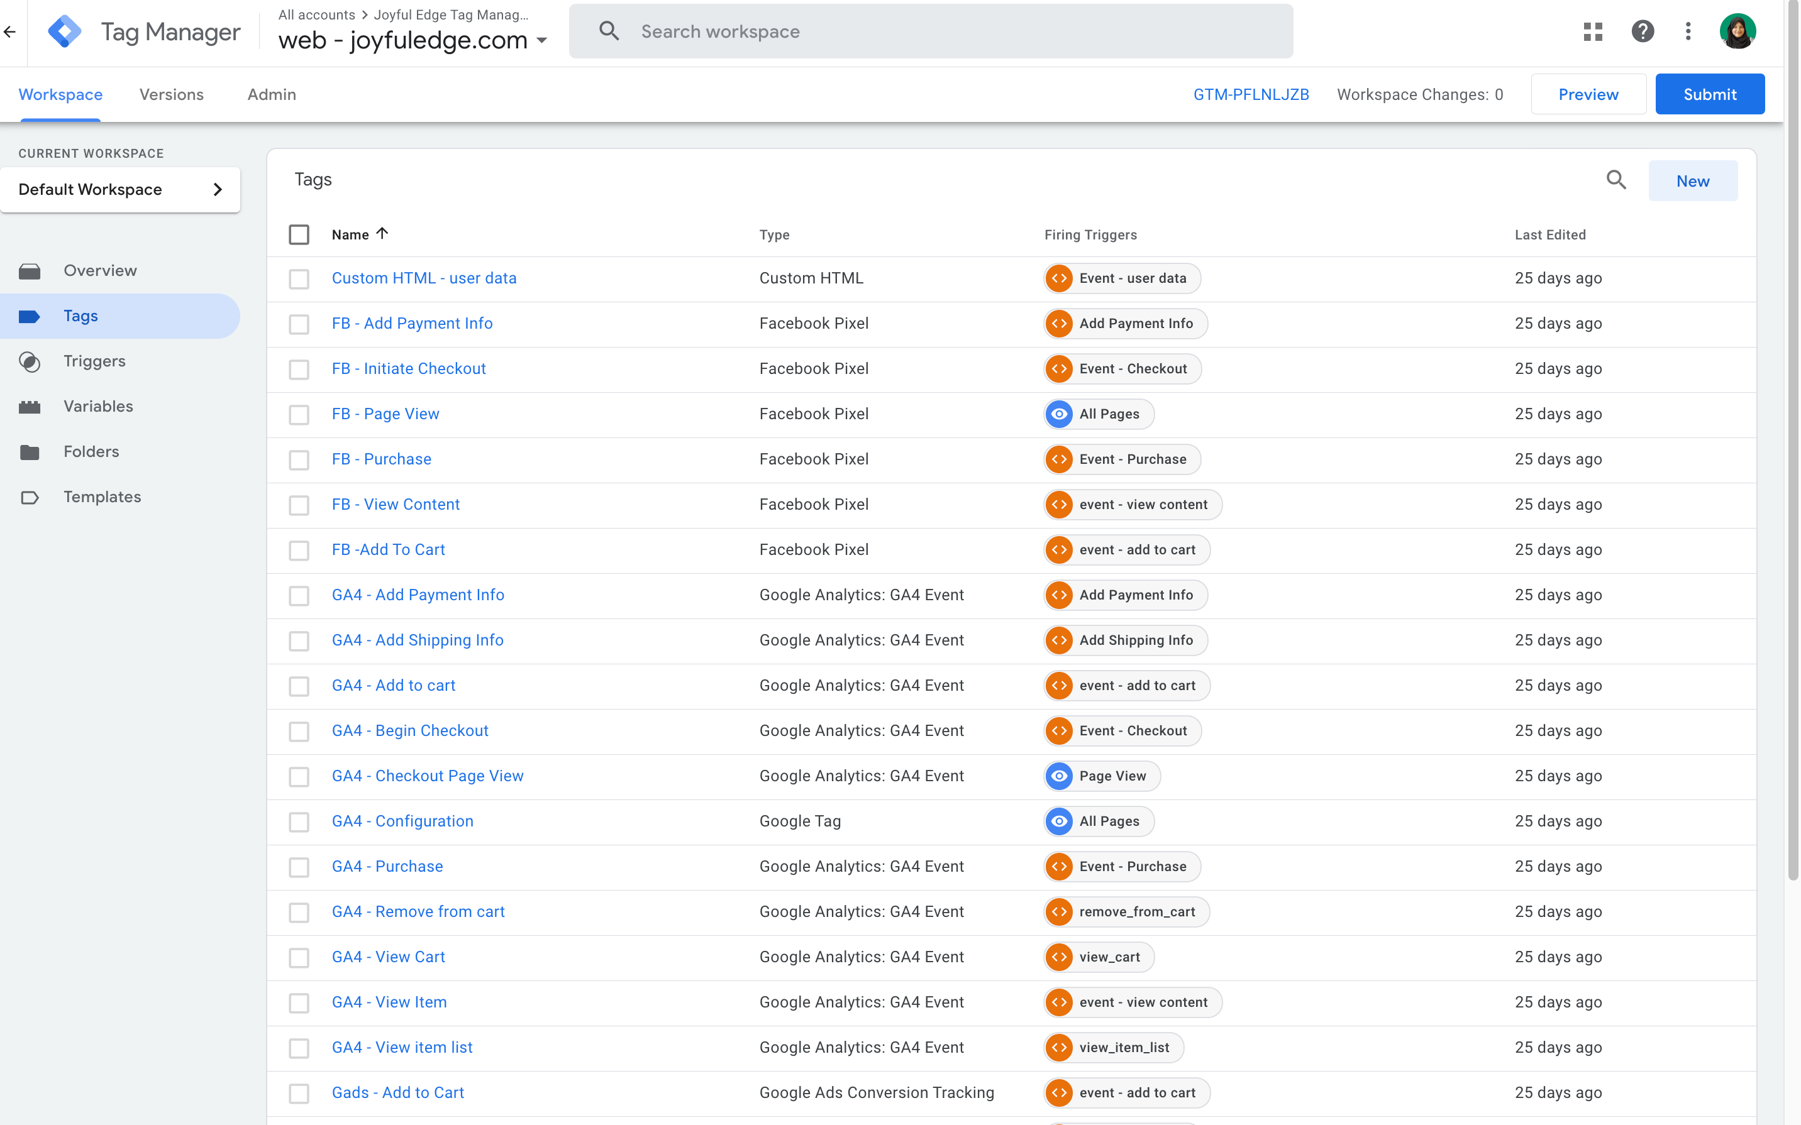Viewport: 1801px width, 1125px height.
Task: Open the Google apps grid icon
Action: 1593,31
